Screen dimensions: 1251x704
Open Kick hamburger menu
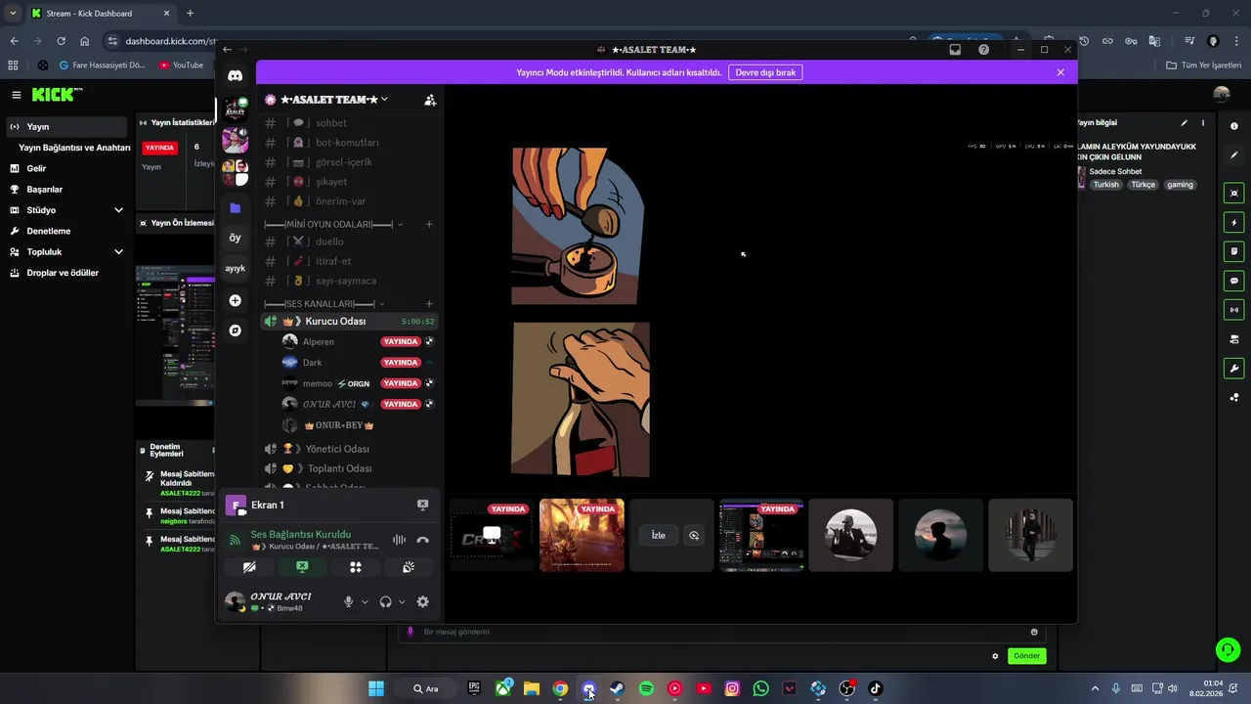point(17,95)
